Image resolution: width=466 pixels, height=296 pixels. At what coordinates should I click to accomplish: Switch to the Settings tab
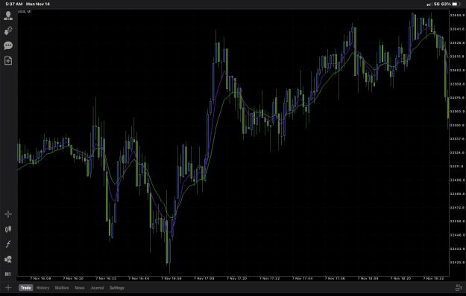(x=117, y=288)
